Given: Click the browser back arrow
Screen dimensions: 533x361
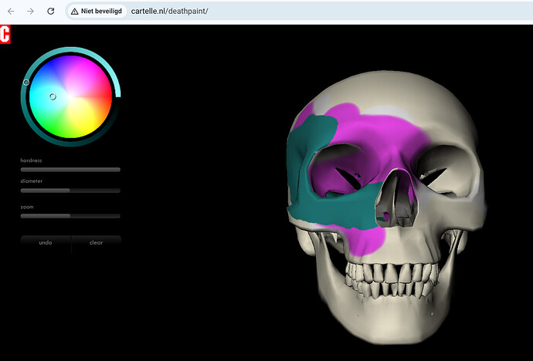Looking at the screenshot, I should (10, 12).
